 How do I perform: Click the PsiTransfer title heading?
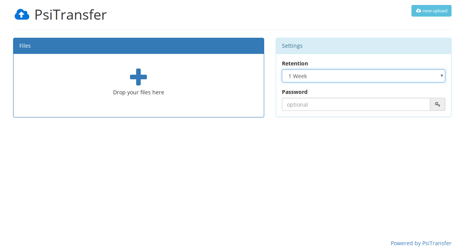(x=70, y=15)
